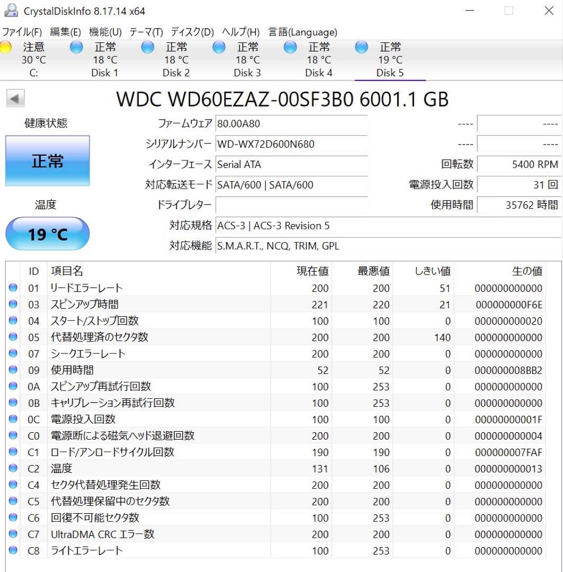Switch to the Disk 1 tab
The image size is (563, 572).
point(105,59)
